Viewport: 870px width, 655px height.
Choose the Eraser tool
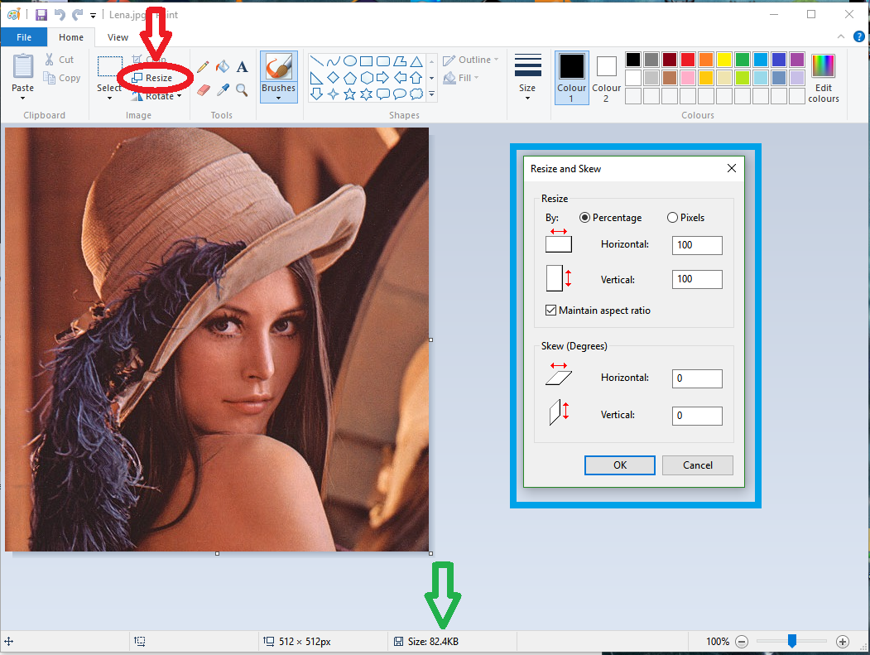click(204, 89)
